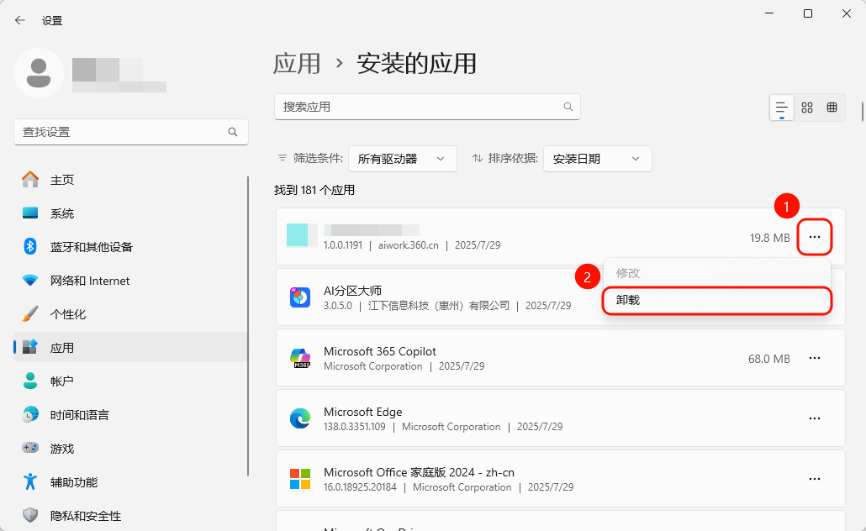Switch to table view layout
This screenshot has height=531, width=866.
(x=832, y=107)
